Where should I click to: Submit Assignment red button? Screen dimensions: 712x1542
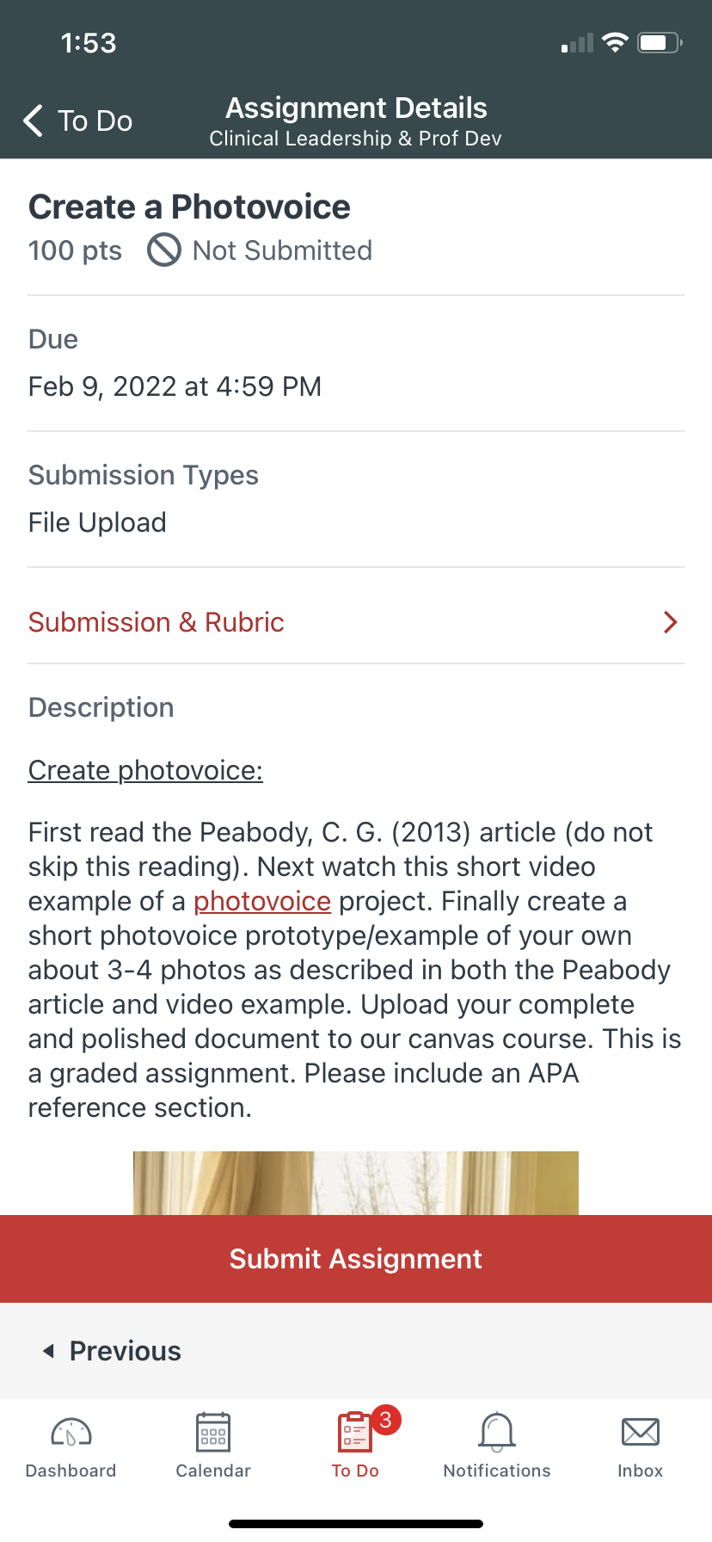pyautogui.click(x=356, y=1259)
